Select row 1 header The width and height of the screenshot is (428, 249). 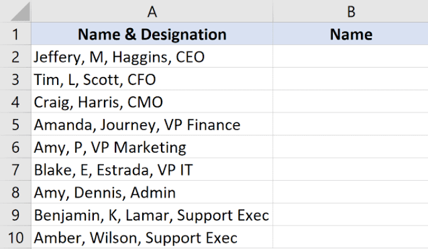click(15, 33)
